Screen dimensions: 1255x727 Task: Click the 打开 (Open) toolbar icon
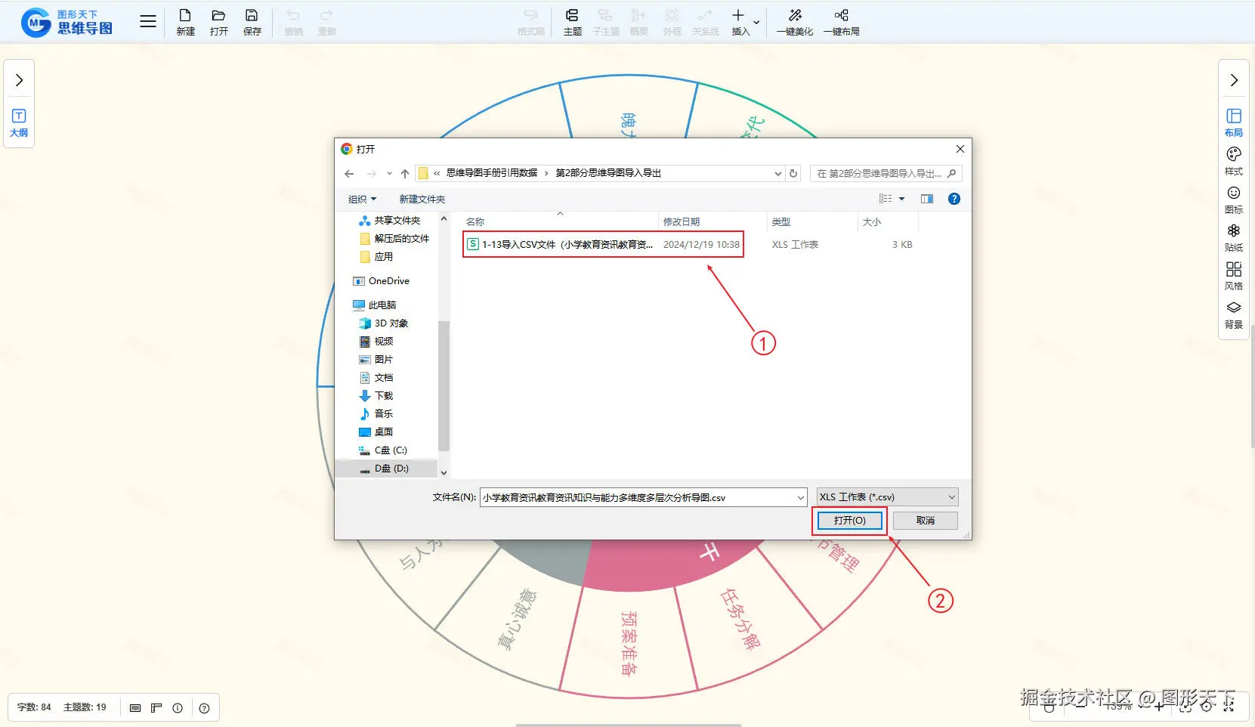coord(218,22)
